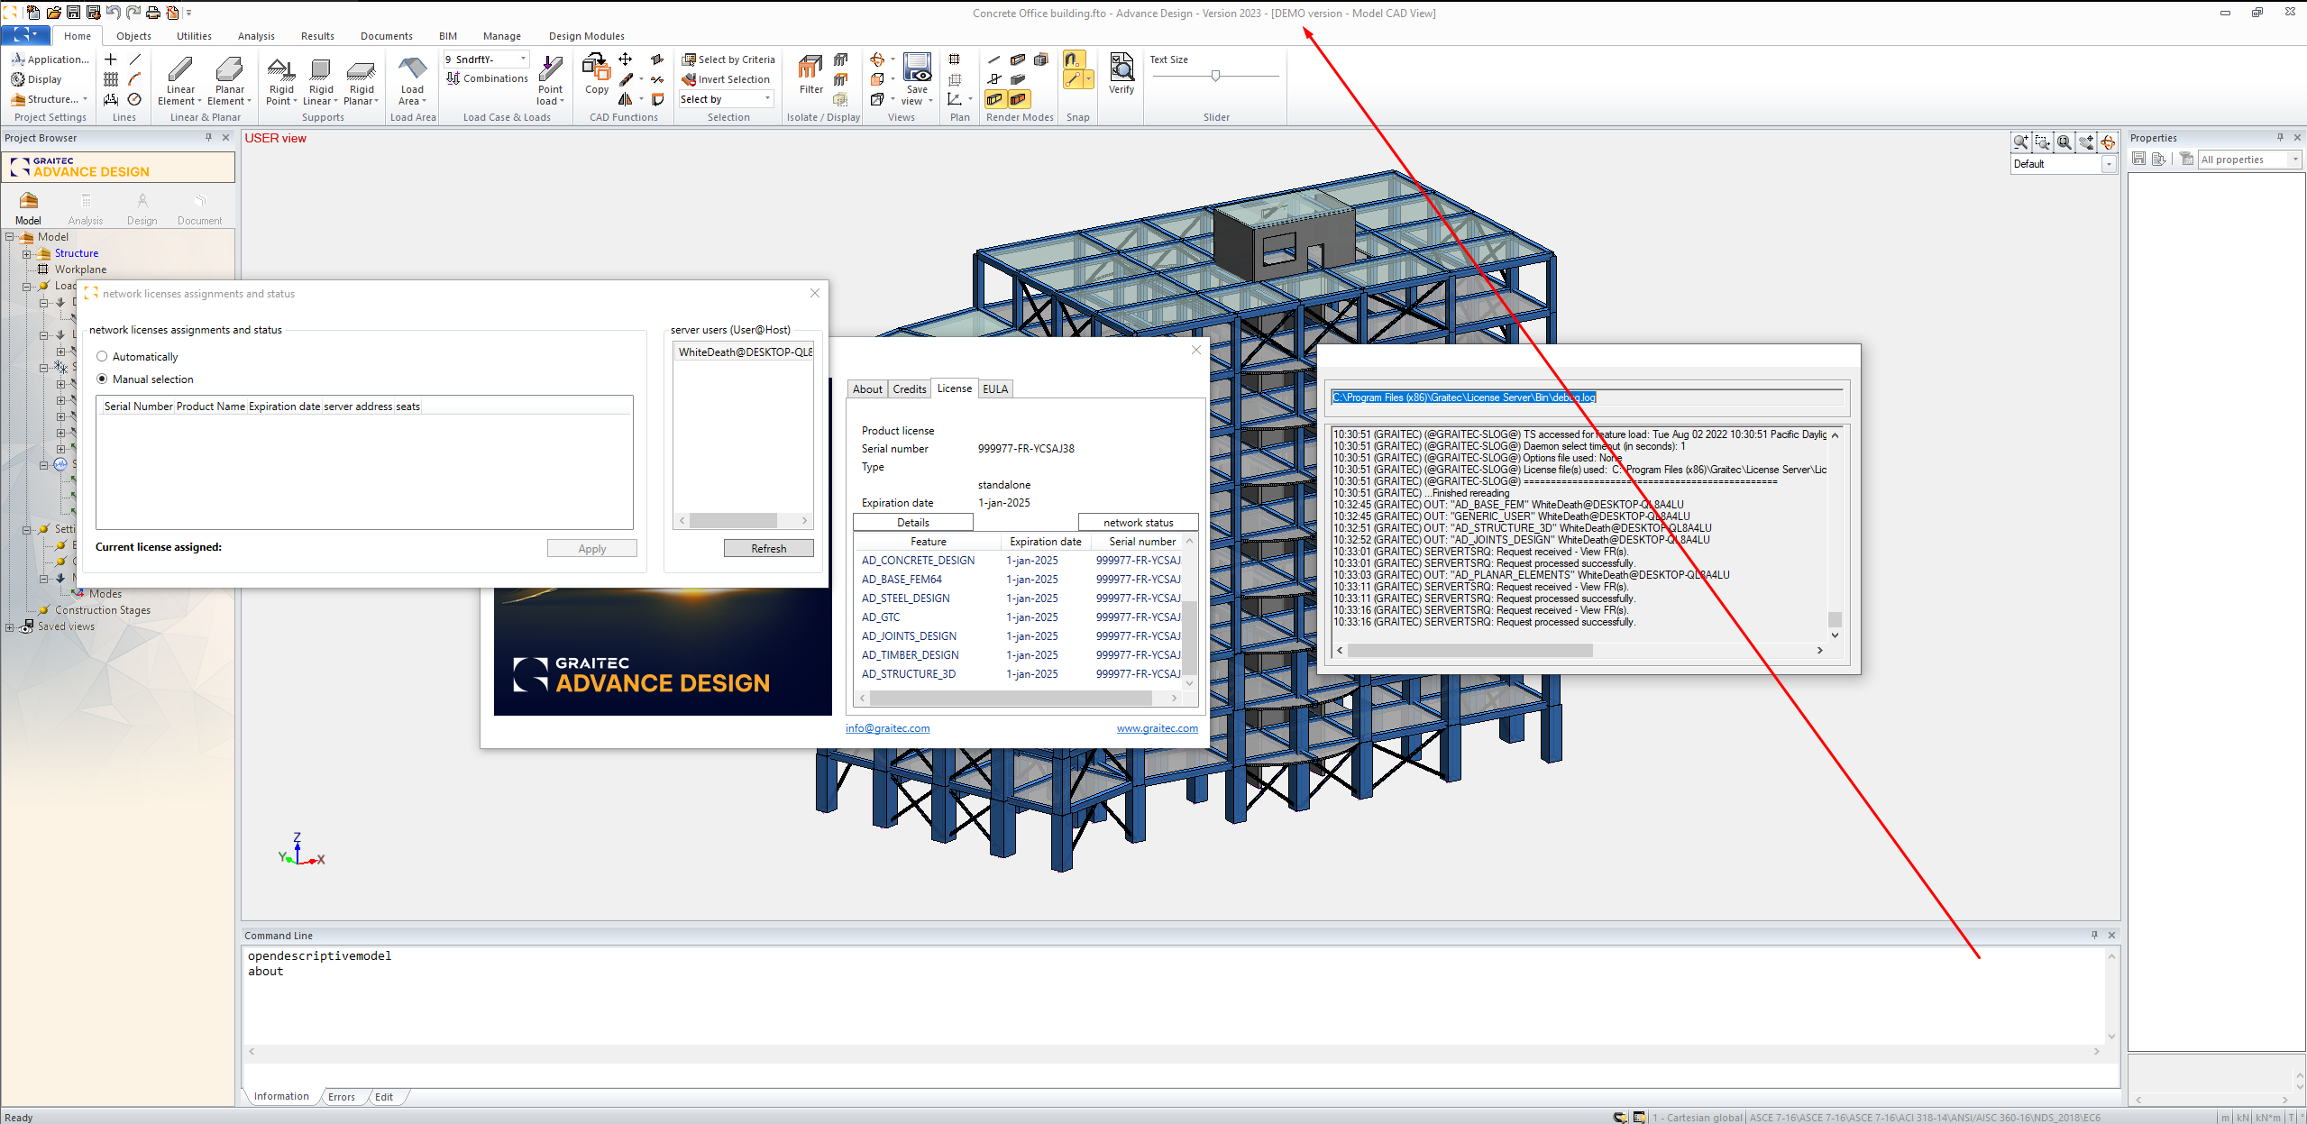Switch to the EULA tab
This screenshot has height=1124, width=2307.
pyautogui.click(x=995, y=389)
